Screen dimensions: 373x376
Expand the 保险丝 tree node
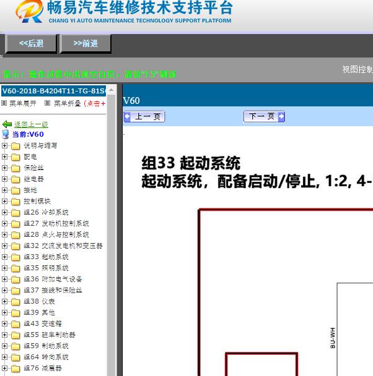pos(4,168)
